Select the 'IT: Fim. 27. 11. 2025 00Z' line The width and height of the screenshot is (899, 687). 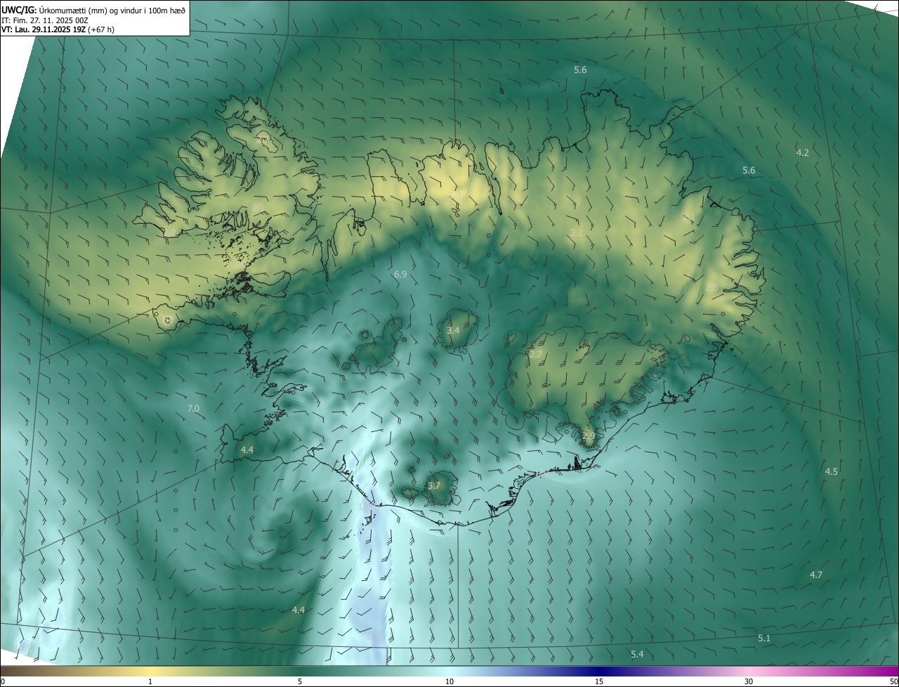tap(44, 20)
